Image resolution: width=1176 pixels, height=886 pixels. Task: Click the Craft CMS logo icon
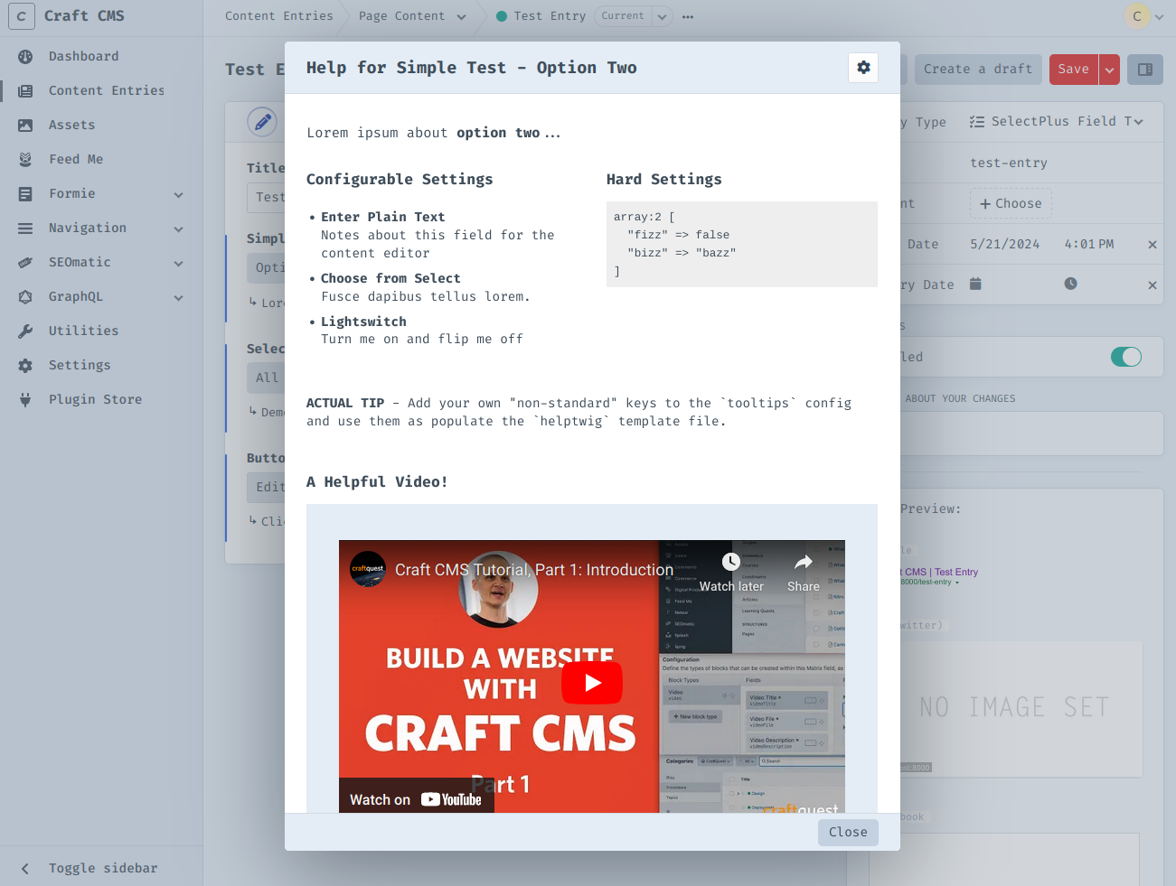pyautogui.click(x=22, y=16)
